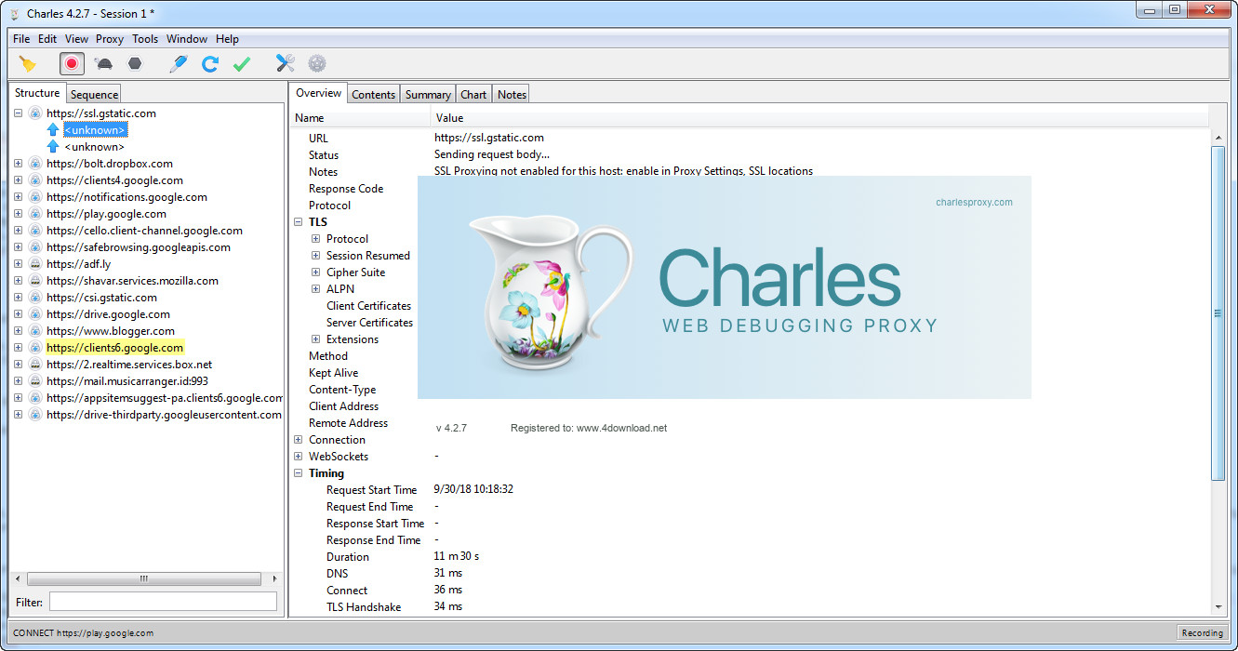Viewport: 1238px width, 651px height.
Task: Select the second <unknown> request
Action: [x=94, y=147]
